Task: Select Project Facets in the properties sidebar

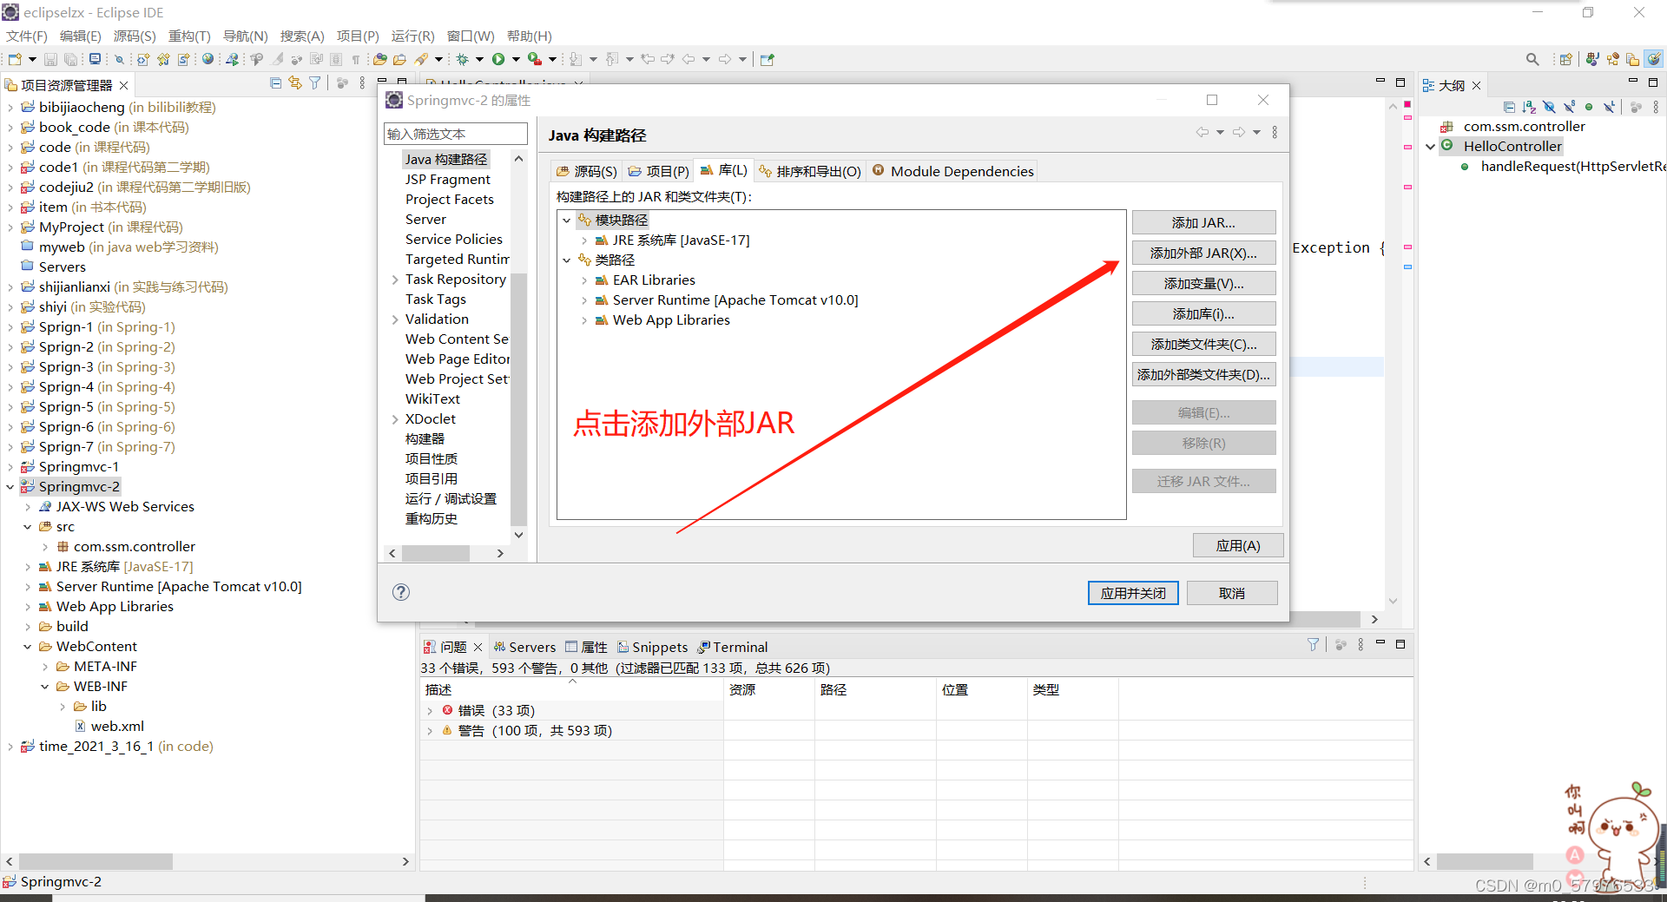Action: 449,199
